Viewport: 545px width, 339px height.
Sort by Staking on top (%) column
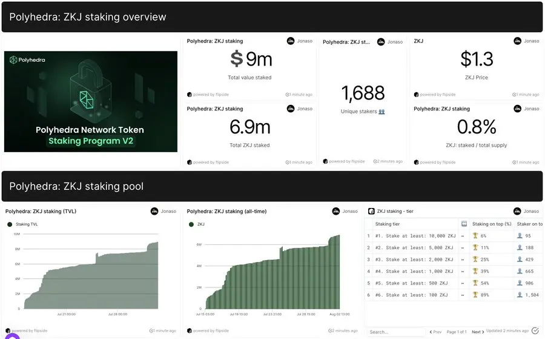492,224
